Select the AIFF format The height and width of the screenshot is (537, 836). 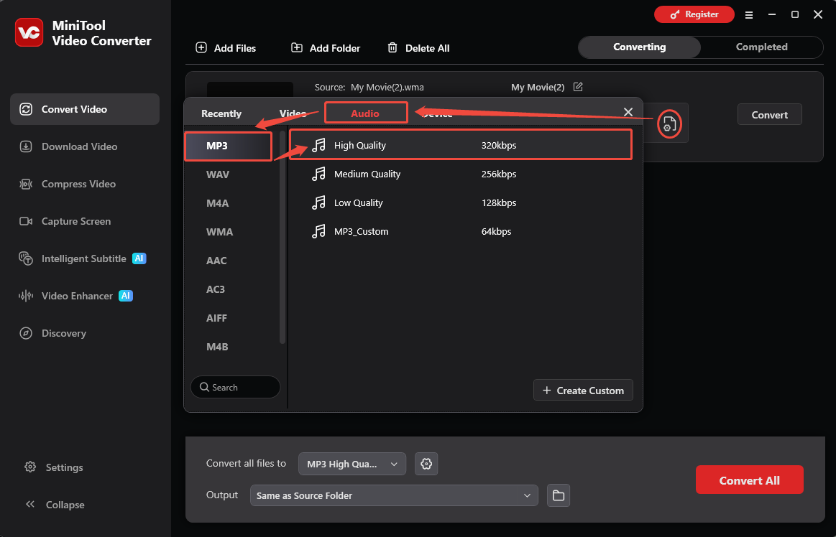coord(216,318)
